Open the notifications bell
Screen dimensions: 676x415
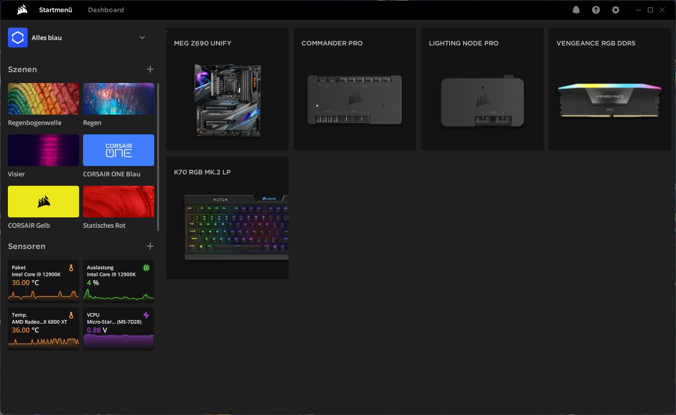tap(576, 10)
